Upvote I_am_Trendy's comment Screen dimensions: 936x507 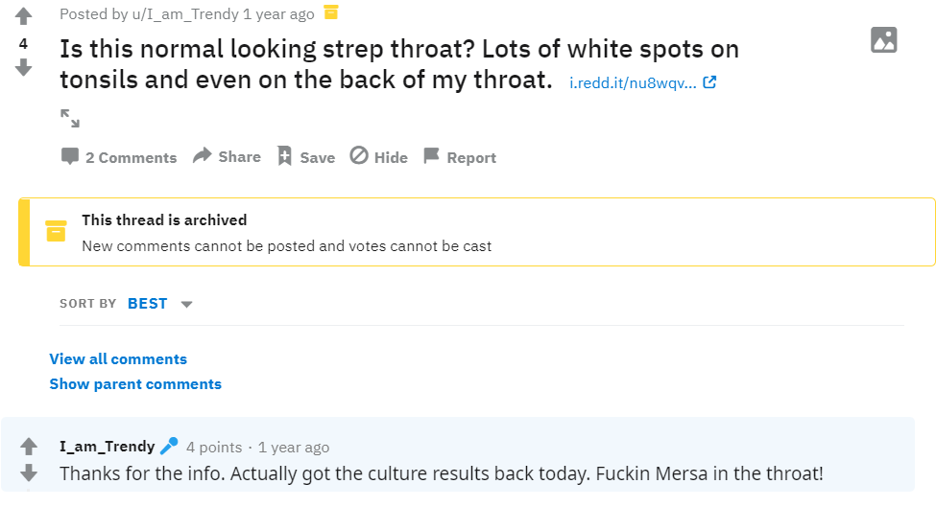tap(29, 446)
